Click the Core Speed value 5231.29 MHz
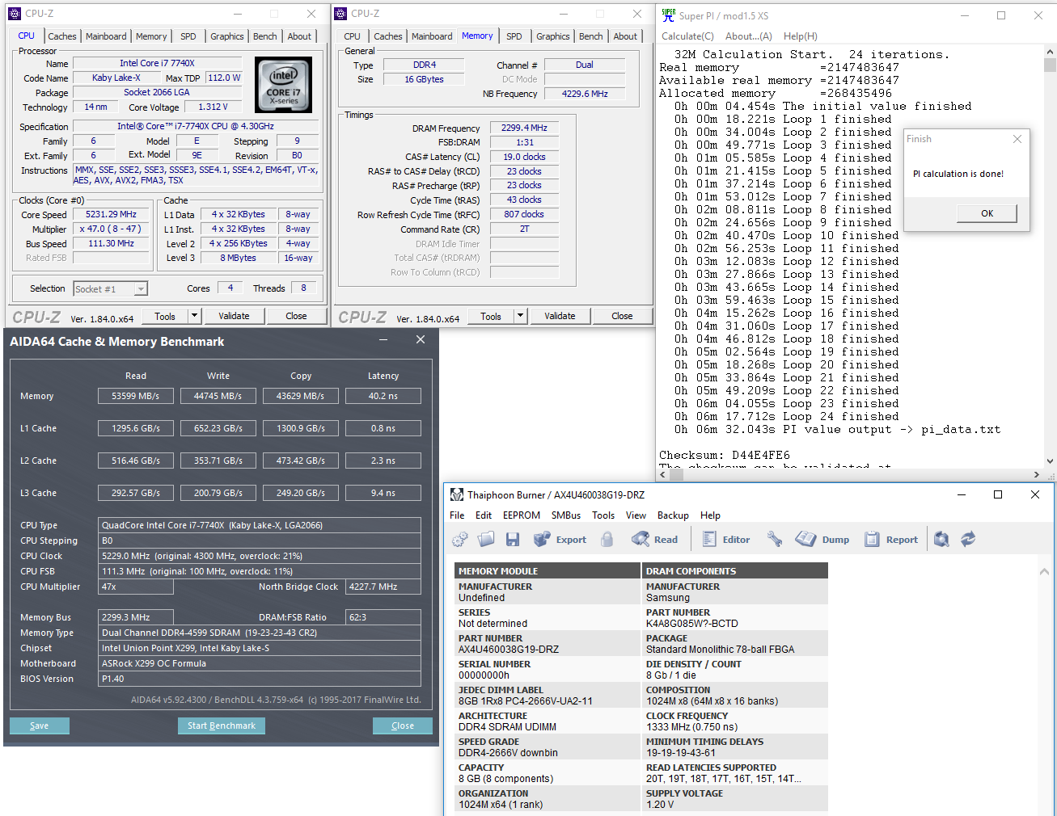The image size is (1057, 816). 112,214
